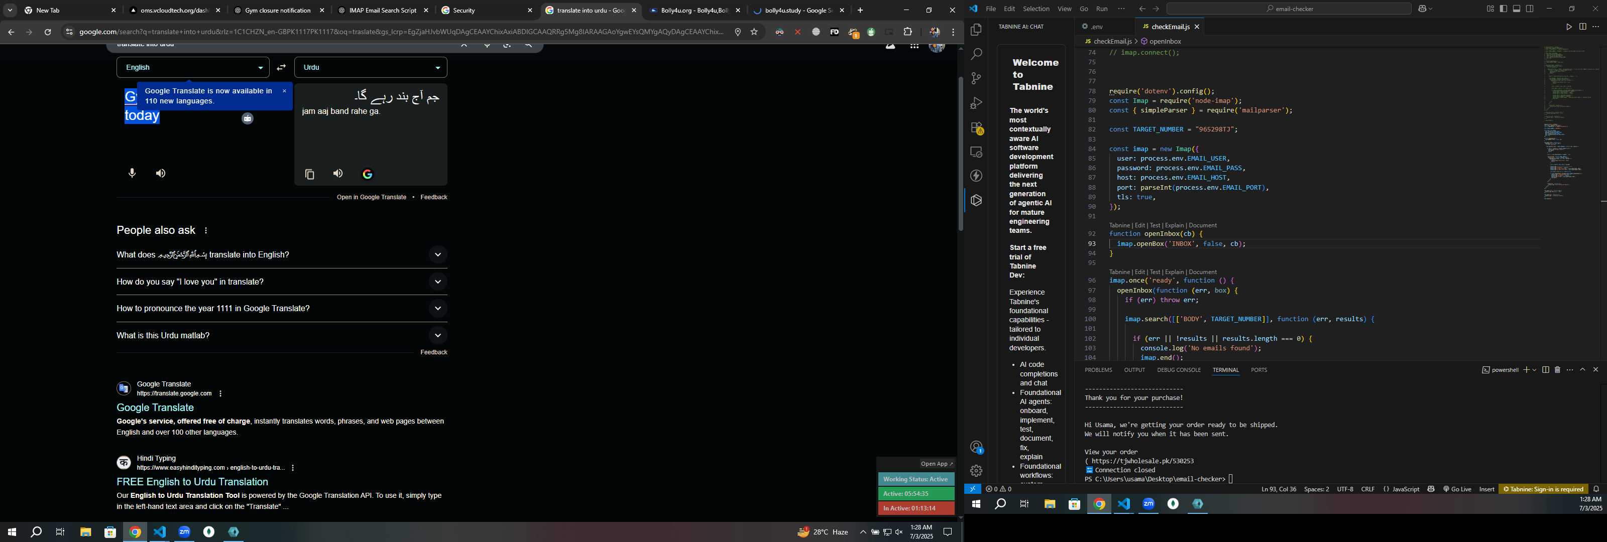Switch to the DEBUG CONSOLE panel tab
The height and width of the screenshot is (542, 1607).
[1179, 370]
